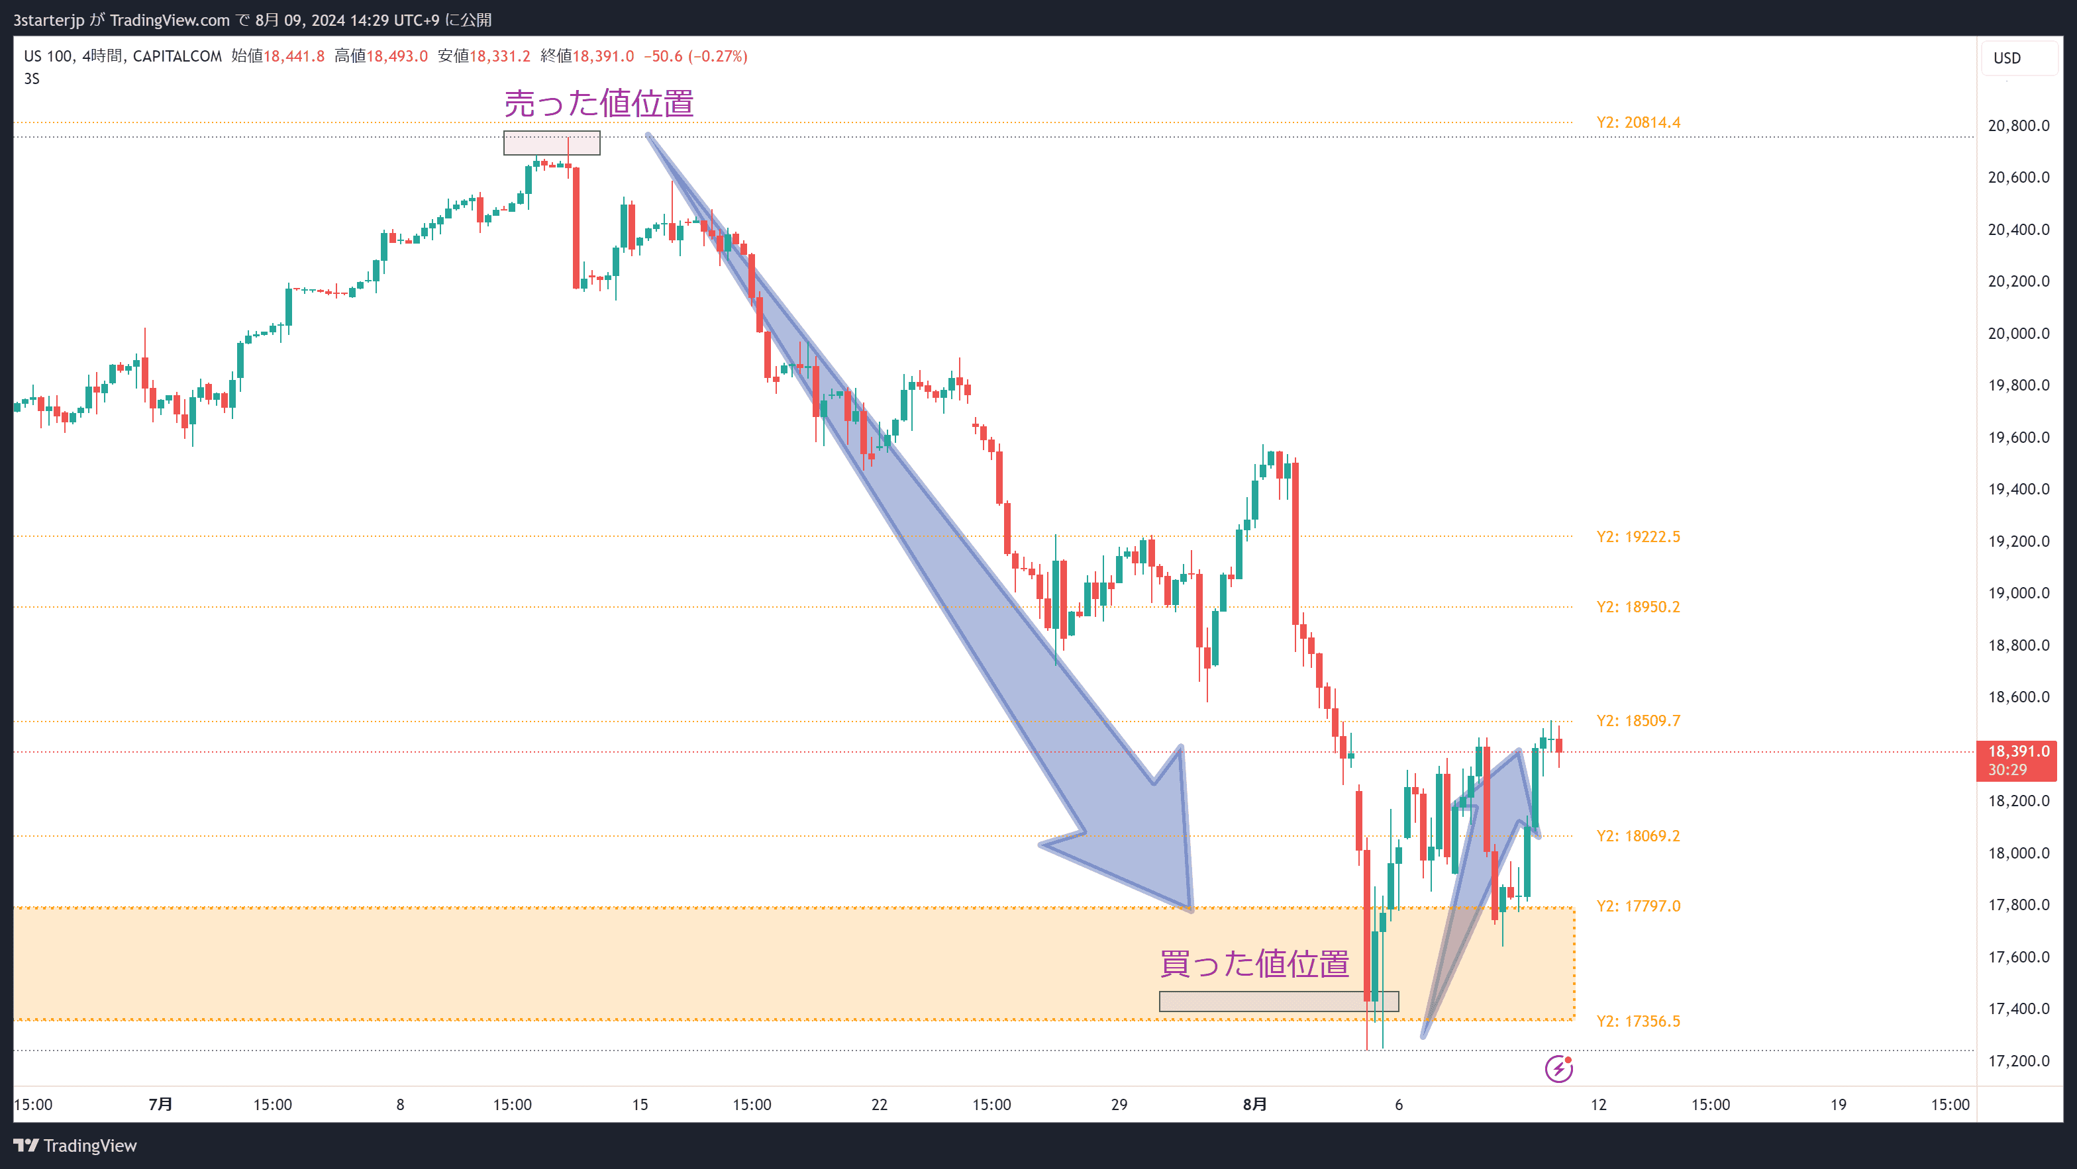Click the 15 date label on time axis
The height and width of the screenshot is (1169, 2077).
[639, 1105]
